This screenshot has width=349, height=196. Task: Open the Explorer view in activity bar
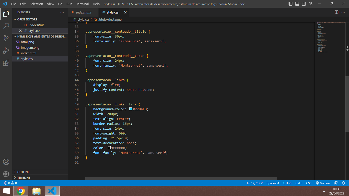[6, 14]
